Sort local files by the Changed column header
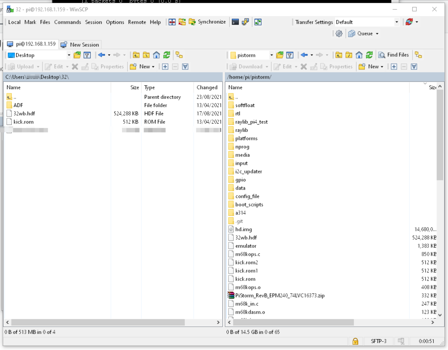This screenshot has height=350, width=448. pyautogui.click(x=208, y=87)
